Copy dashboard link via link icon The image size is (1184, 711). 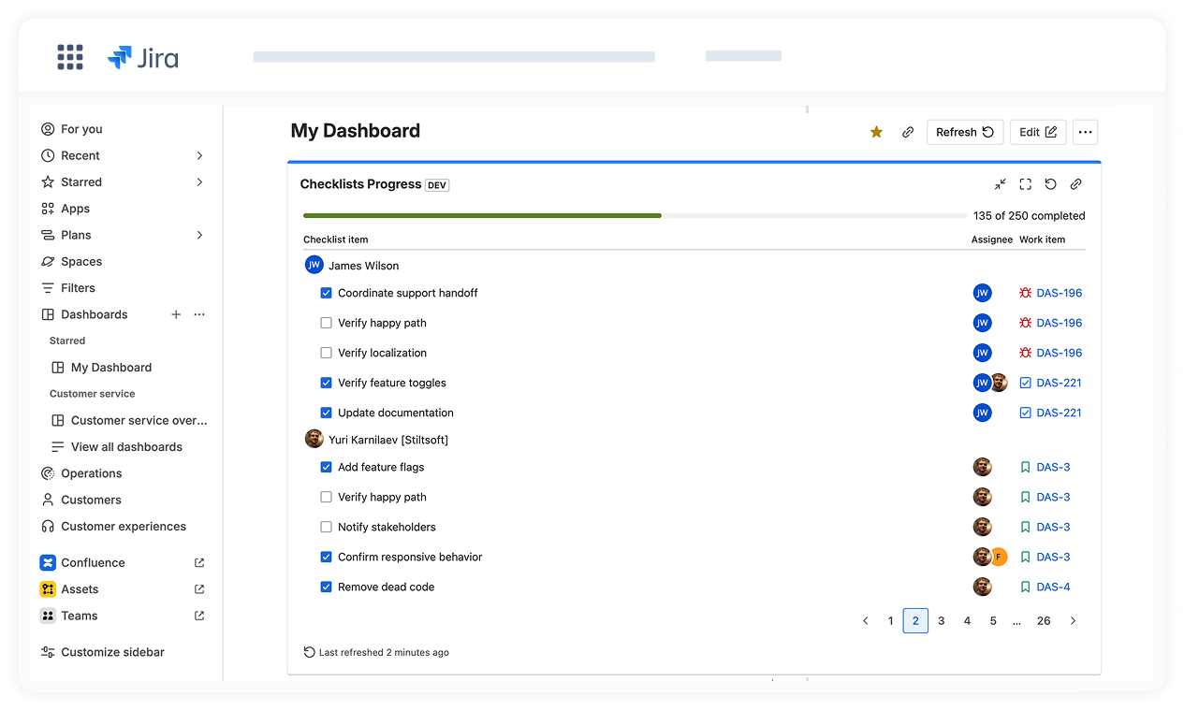pyautogui.click(x=907, y=132)
